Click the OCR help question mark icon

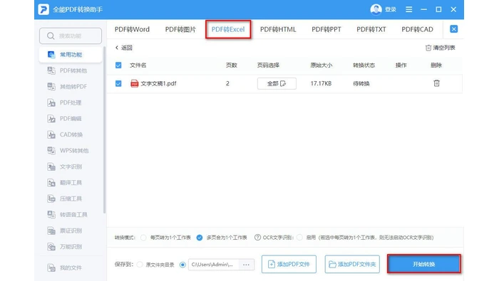[257, 238]
